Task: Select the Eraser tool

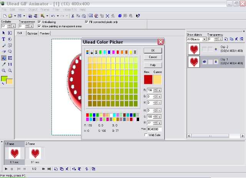Action: coord(3,52)
